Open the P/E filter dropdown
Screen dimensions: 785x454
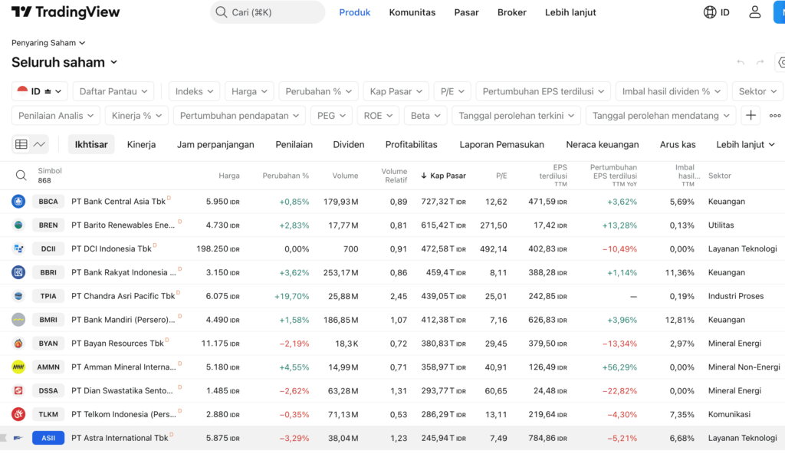[x=452, y=91]
